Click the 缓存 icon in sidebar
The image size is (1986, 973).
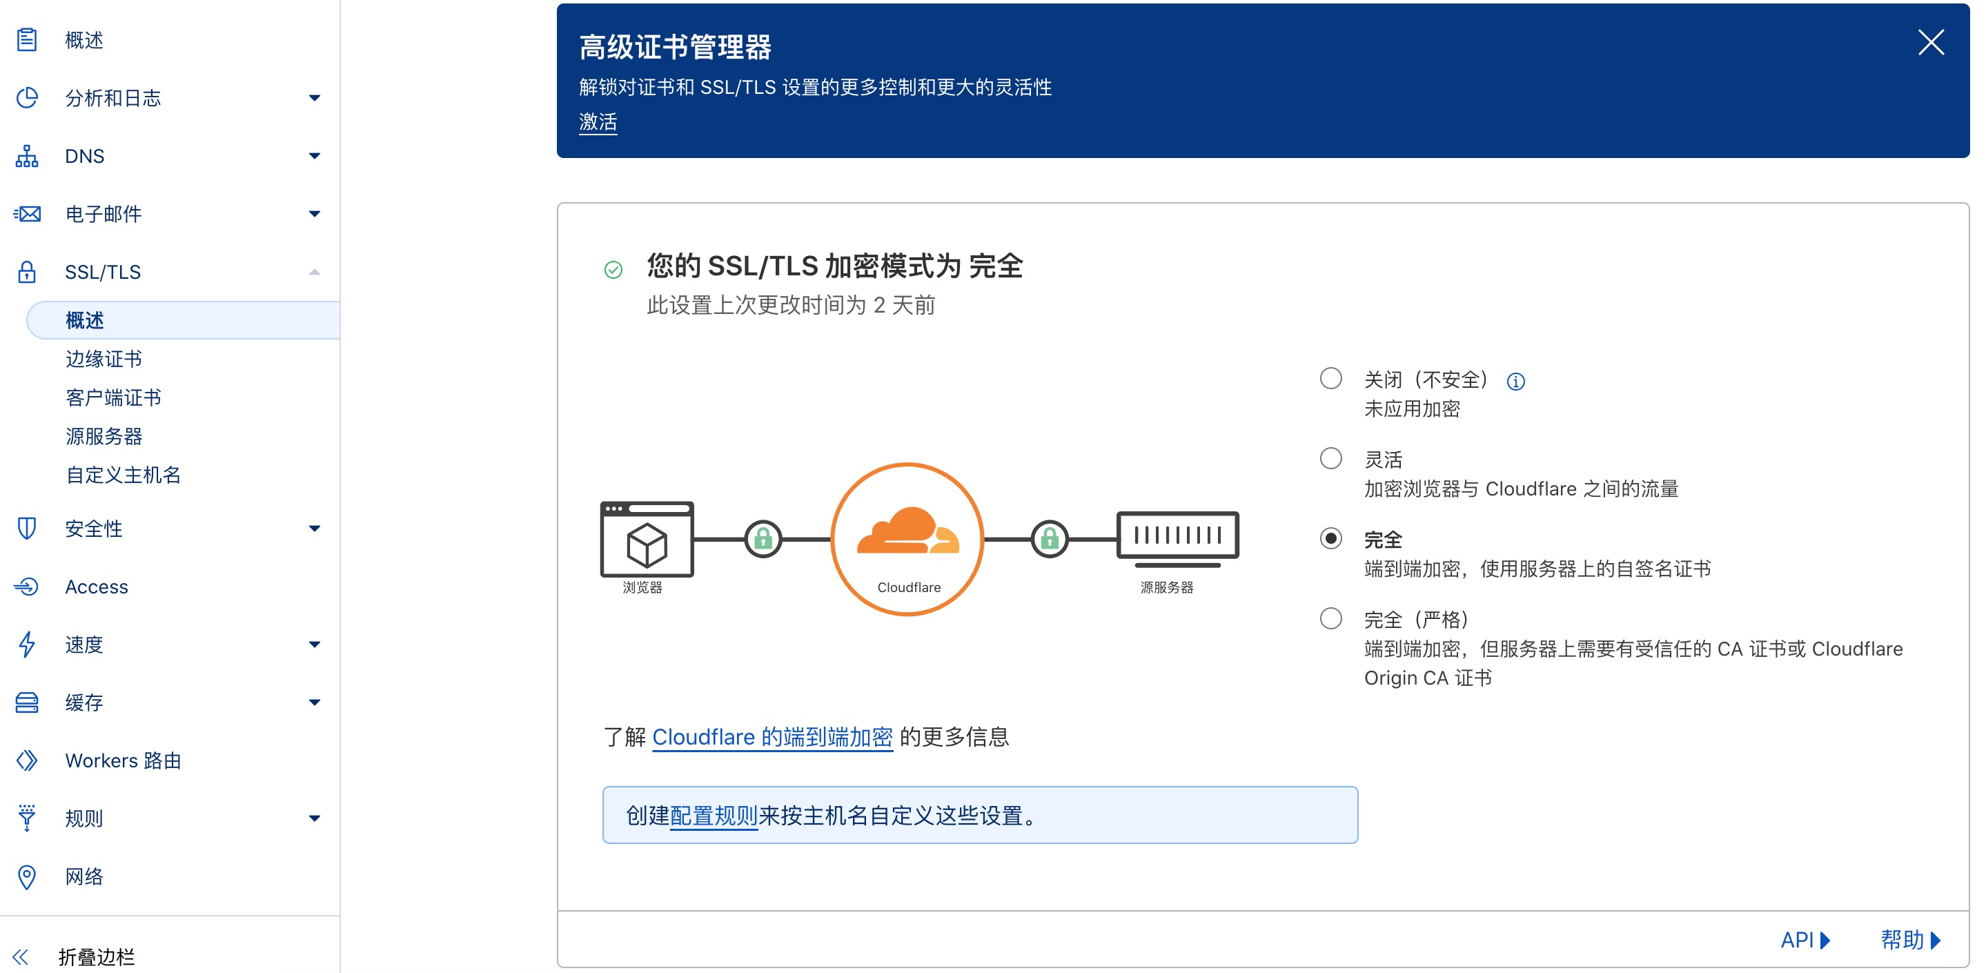click(x=27, y=702)
